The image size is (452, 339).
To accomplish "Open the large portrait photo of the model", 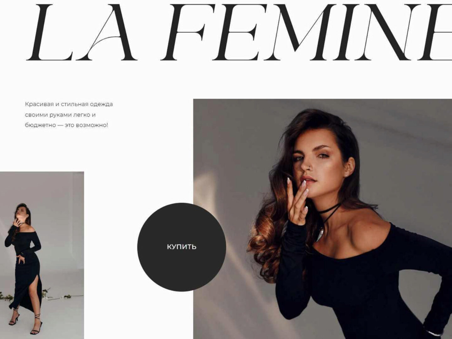I will click(x=322, y=219).
